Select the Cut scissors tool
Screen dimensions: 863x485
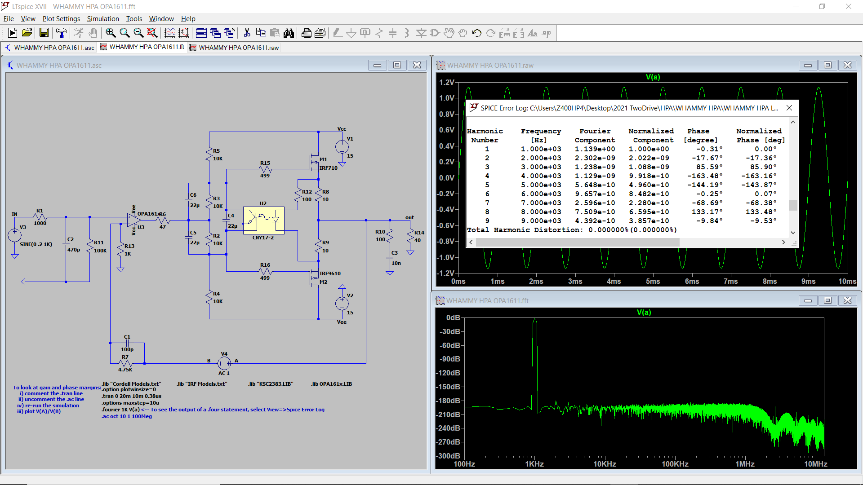(x=247, y=33)
